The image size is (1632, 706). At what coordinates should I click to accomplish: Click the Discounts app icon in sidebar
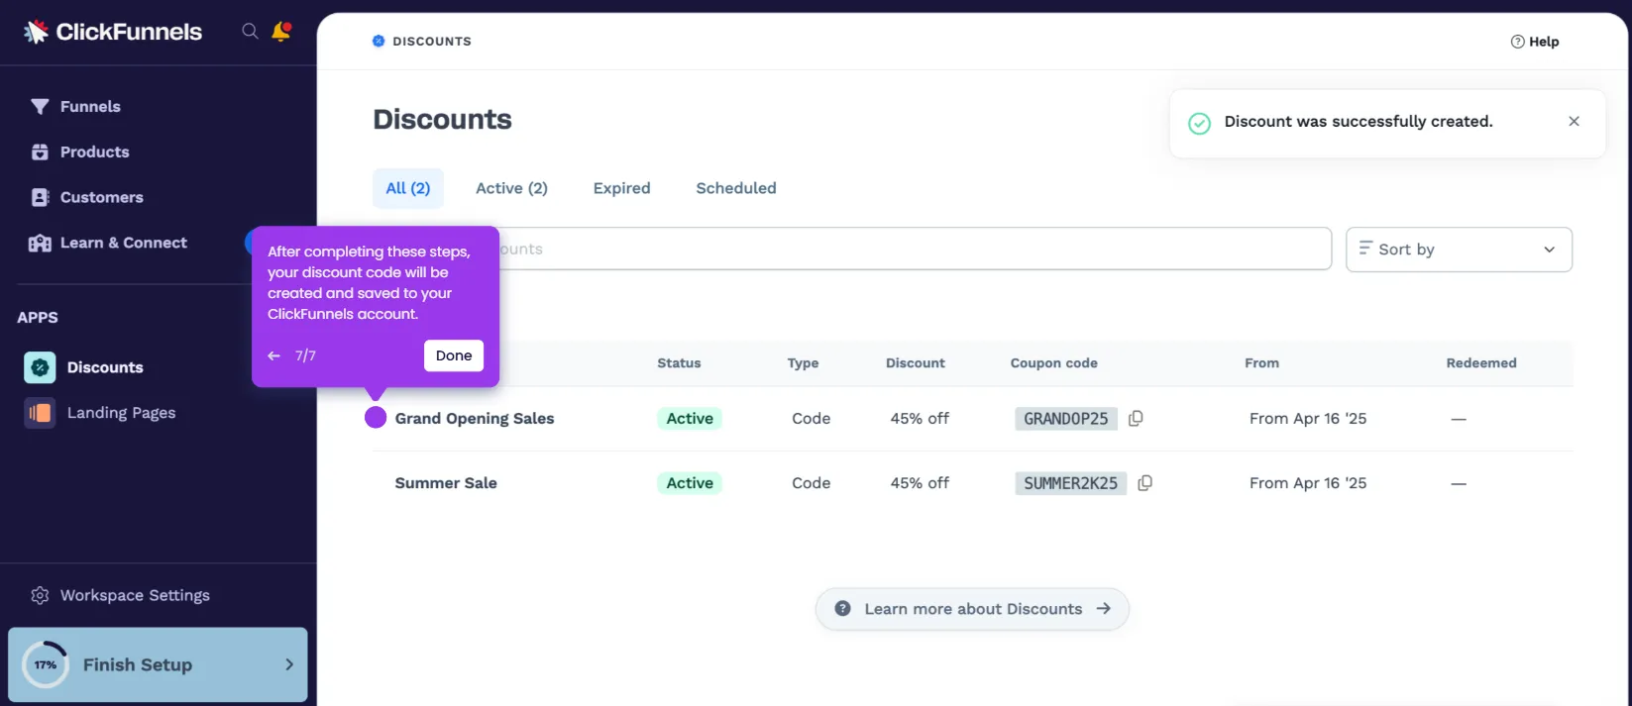40,367
